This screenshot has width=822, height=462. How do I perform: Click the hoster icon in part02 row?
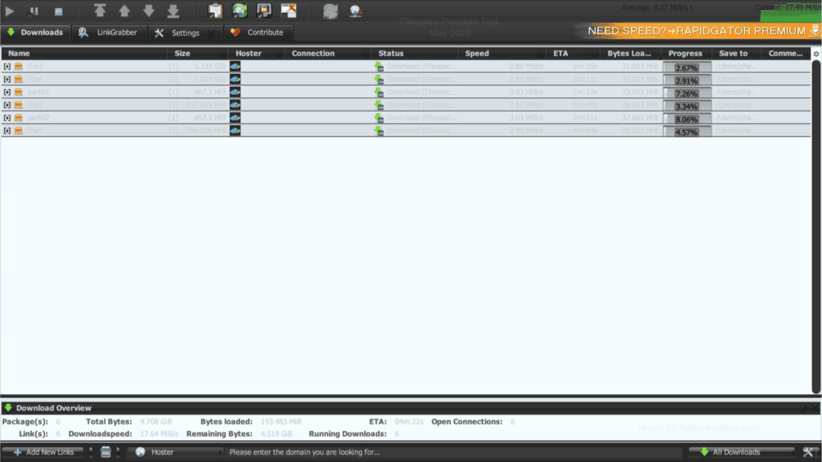pyautogui.click(x=235, y=118)
